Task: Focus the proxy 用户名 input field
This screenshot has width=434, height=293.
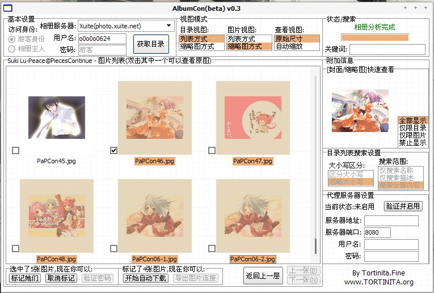Action: 391,244
